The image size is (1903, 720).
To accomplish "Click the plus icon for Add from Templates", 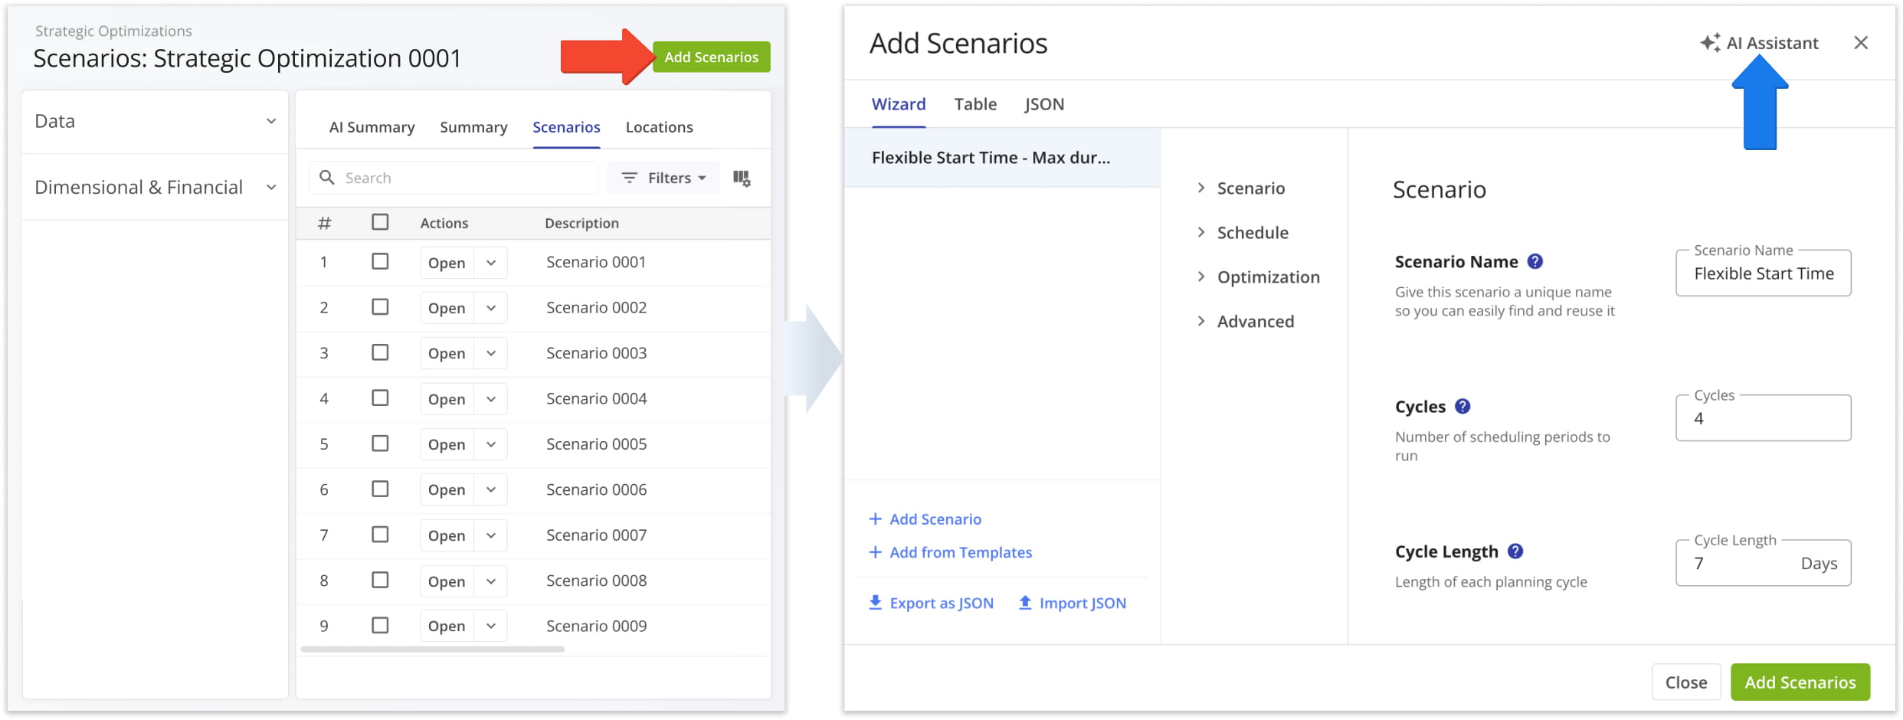I will [876, 552].
